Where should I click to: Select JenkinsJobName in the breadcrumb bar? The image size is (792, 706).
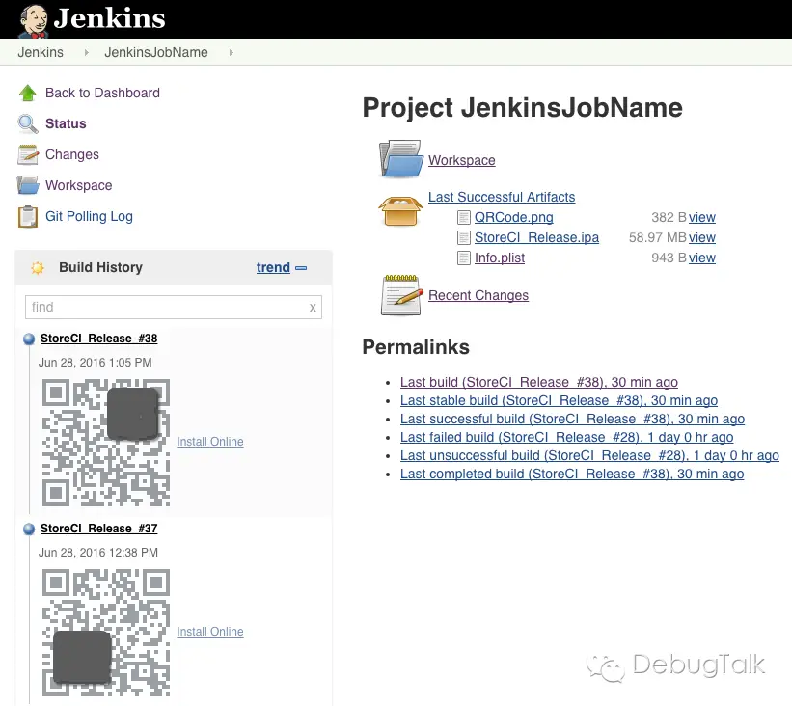click(x=155, y=53)
